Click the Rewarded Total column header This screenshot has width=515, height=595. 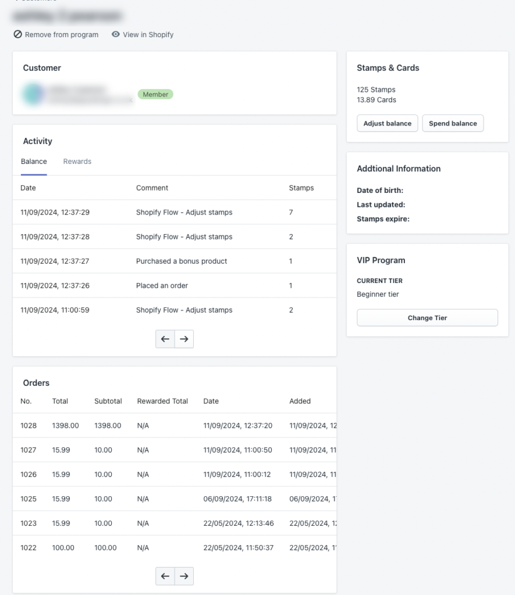tap(162, 401)
